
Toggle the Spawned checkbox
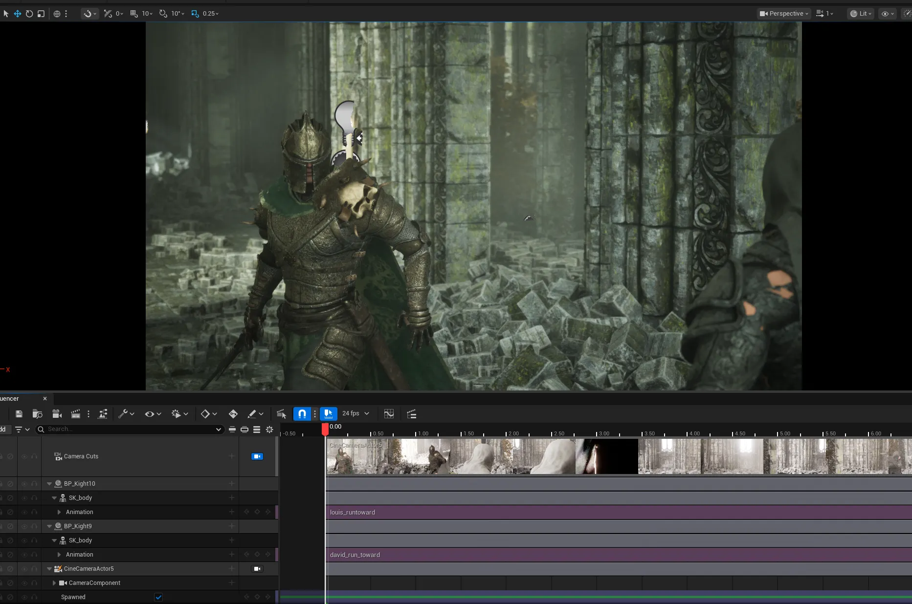click(158, 597)
